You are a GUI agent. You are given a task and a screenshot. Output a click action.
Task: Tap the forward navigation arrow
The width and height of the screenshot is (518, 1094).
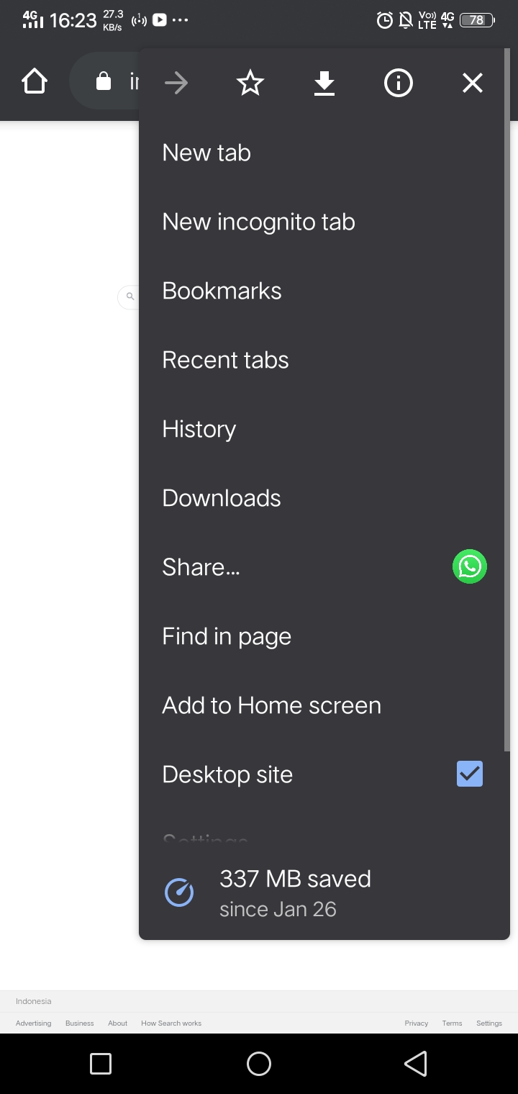(x=176, y=83)
